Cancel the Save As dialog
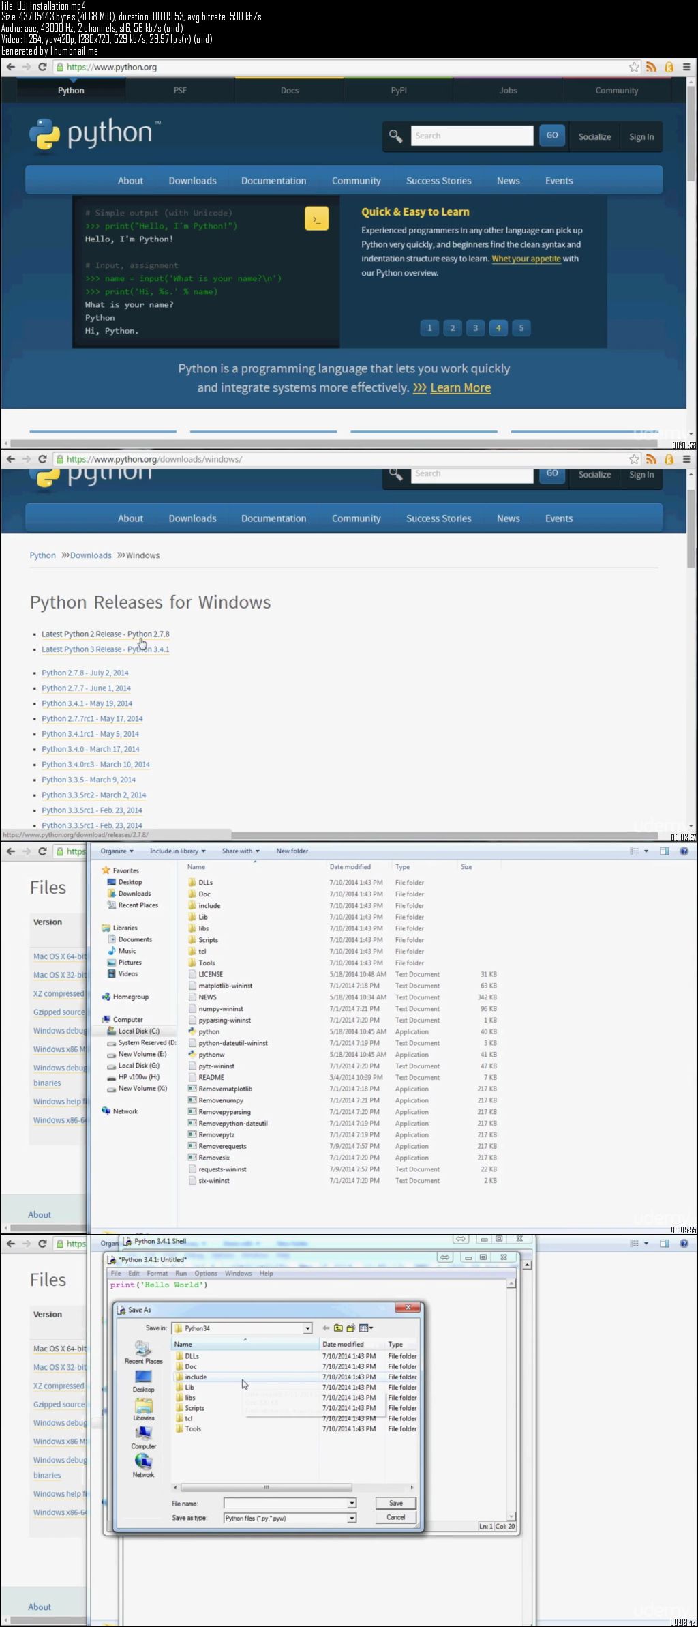The image size is (698, 1627). [x=396, y=1517]
